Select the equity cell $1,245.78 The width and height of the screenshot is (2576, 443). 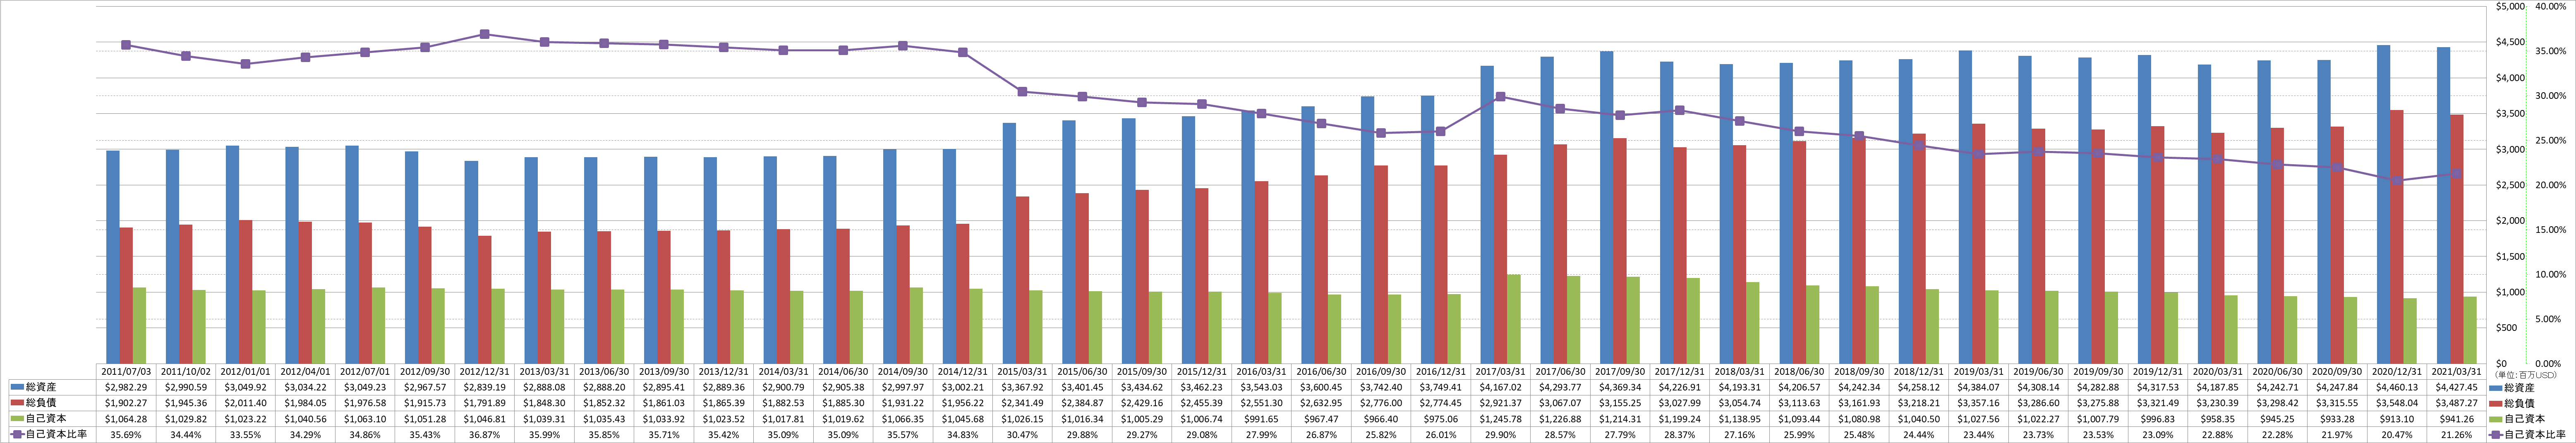[1500, 419]
